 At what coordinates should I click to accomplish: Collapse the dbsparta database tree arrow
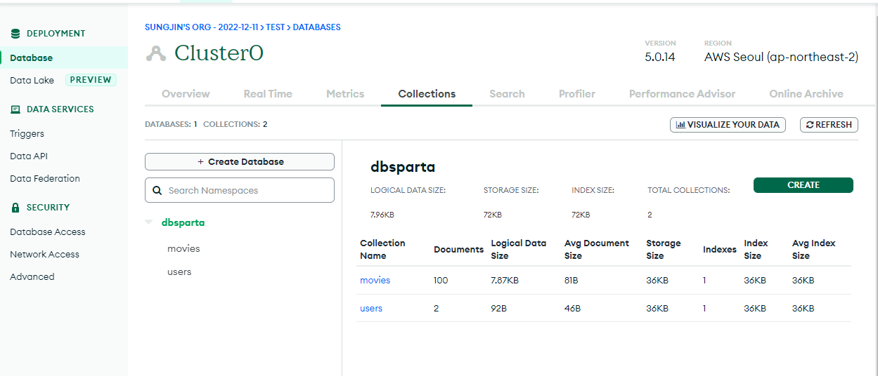148,222
